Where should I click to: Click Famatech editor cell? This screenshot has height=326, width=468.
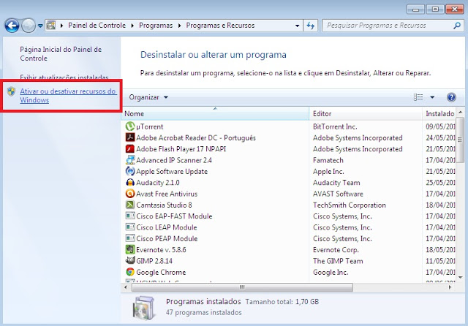click(x=328, y=160)
